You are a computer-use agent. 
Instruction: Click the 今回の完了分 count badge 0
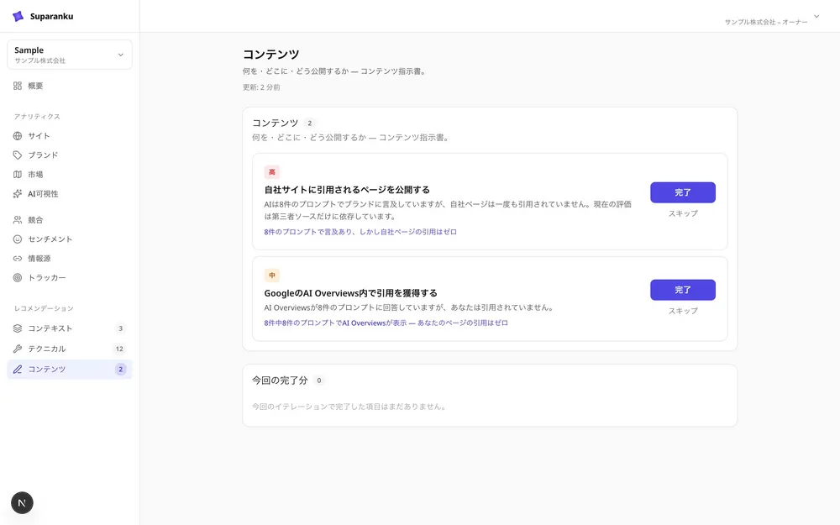click(318, 381)
